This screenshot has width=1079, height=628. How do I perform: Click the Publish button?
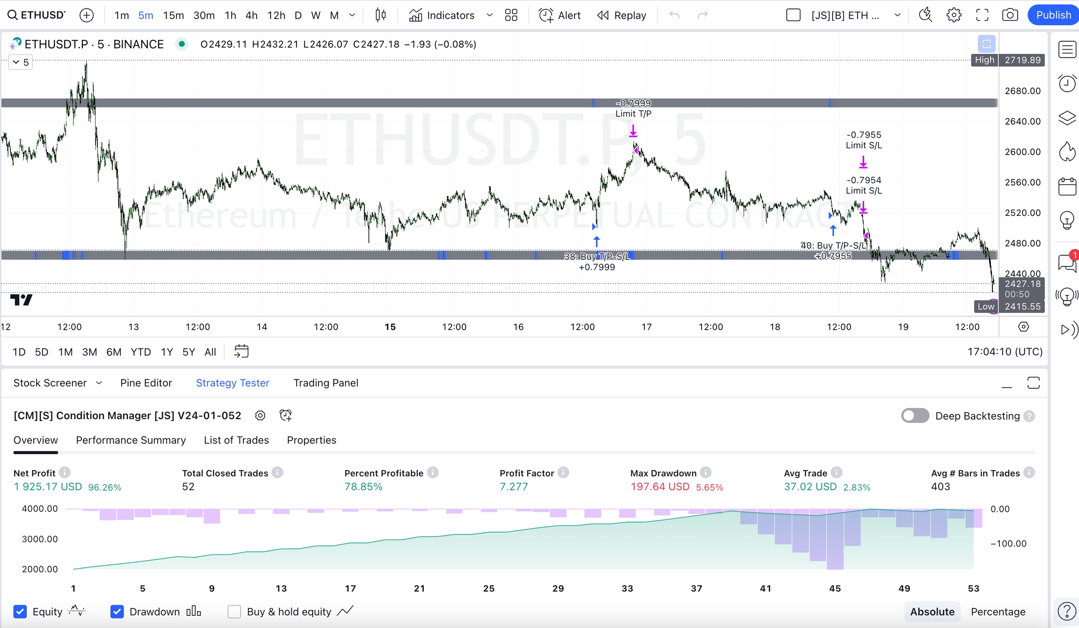click(1053, 15)
